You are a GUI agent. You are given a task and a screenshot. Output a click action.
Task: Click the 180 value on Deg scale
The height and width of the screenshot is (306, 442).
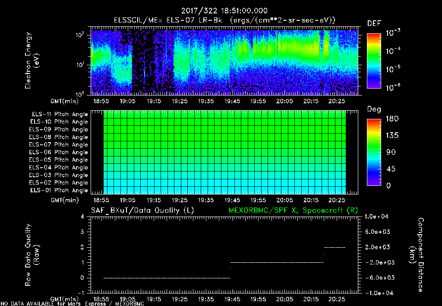click(392, 119)
